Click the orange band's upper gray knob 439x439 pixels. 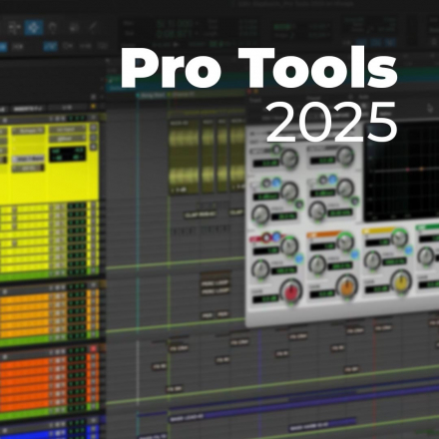point(345,241)
